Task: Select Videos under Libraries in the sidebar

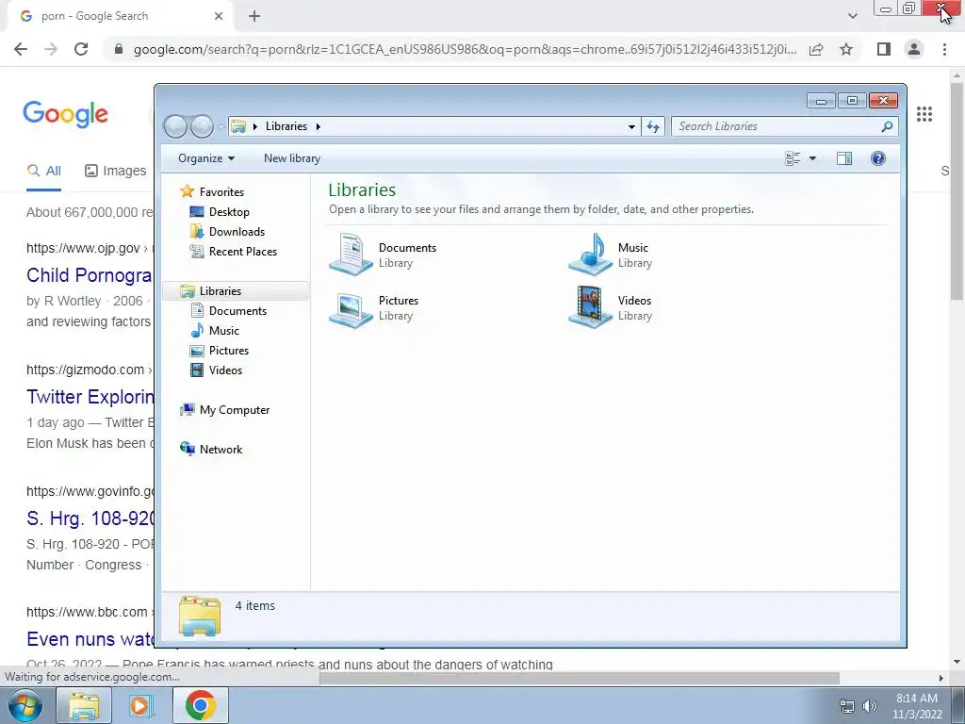Action: coord(225,370)
